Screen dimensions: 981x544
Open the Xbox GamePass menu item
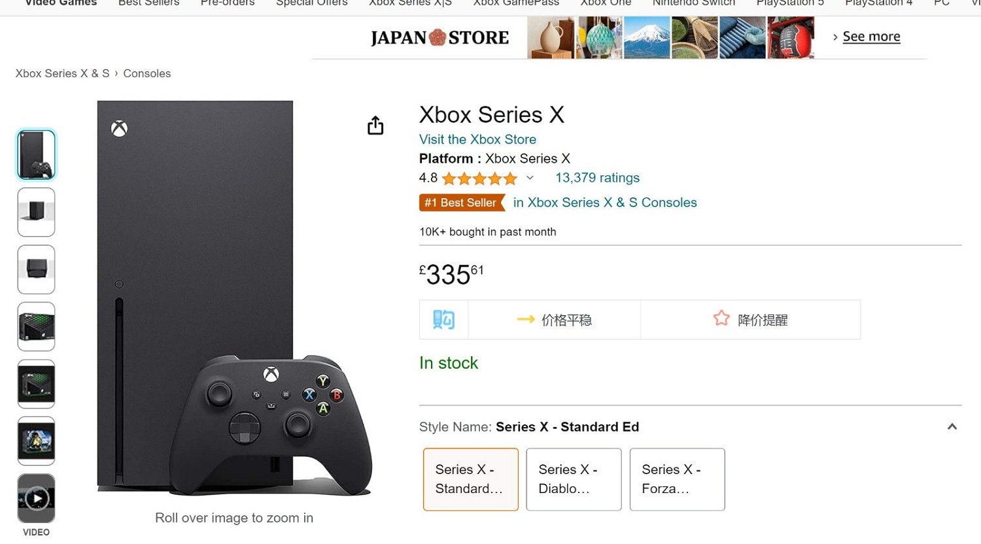515,3
